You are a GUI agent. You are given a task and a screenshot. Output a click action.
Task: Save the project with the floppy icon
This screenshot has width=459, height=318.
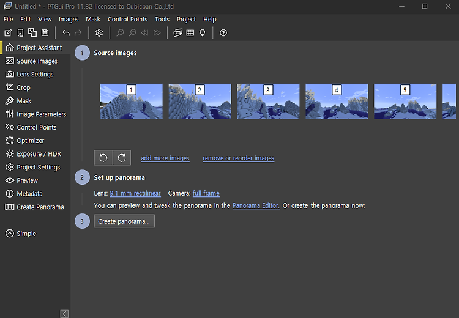(x=45, y=33)
